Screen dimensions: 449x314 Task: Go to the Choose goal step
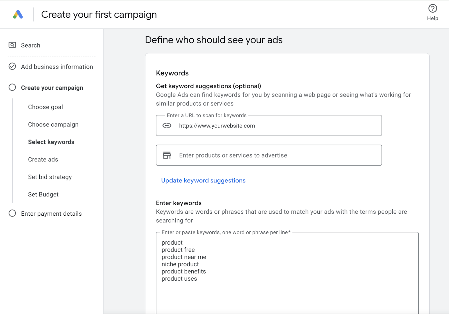[x=45, y=107]
